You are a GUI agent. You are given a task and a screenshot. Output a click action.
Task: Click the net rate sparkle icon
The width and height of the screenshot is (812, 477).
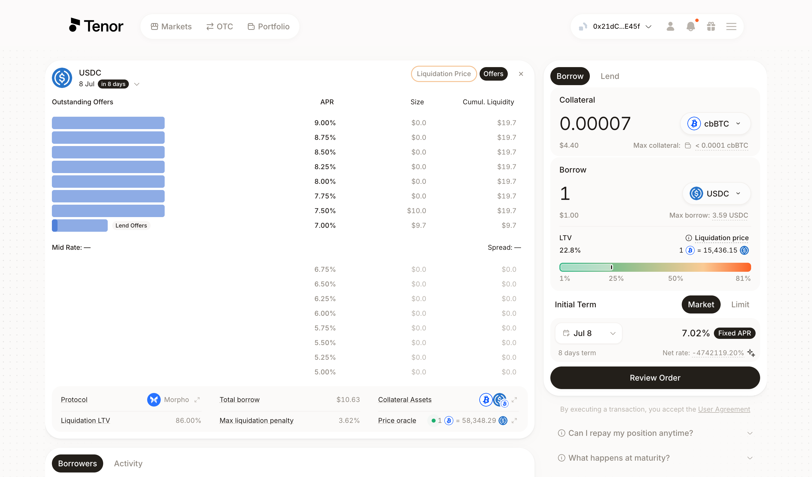pyautogui.click(x=751, y=353)
